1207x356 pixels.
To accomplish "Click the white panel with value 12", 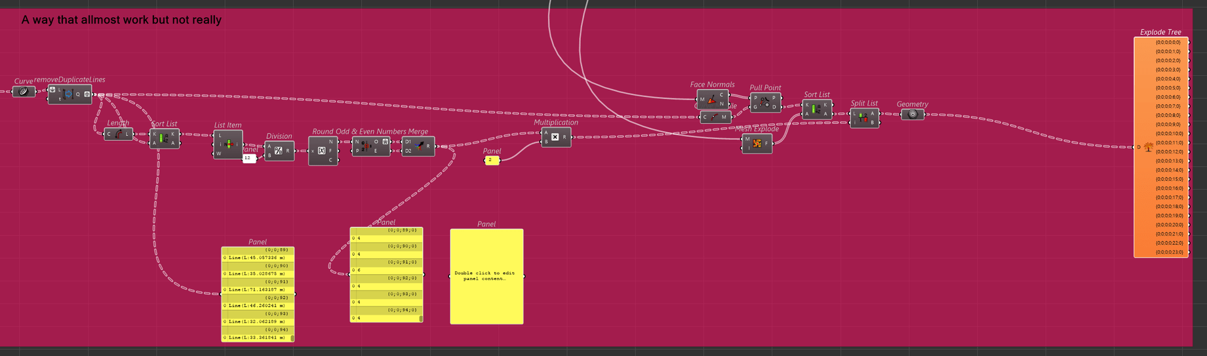I will 249,158.
